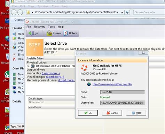The width and height of the screenshot is (165, 134).
Task: Open the Google Chrome desktop icon
Action: click(7, 127)
